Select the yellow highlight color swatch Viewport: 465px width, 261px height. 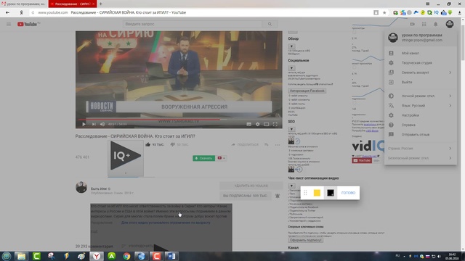[x=317, y=193]
